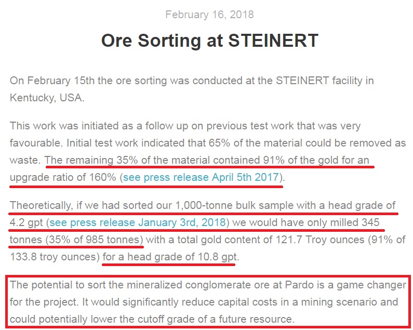The height and width of the screenshot is (330, 413).
Task: Click the "upgrade ratio of 160%" text
Action: (x=63, y=177)
